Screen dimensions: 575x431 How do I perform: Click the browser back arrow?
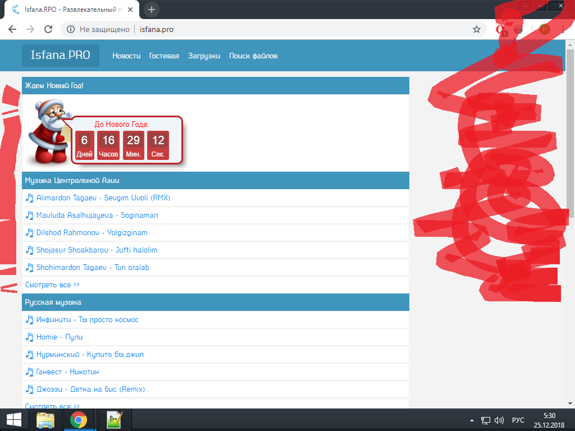pos(12,29)
